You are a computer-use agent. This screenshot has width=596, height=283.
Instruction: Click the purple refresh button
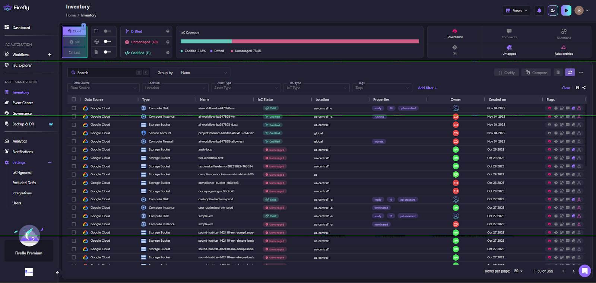click(x=570, y=73)
